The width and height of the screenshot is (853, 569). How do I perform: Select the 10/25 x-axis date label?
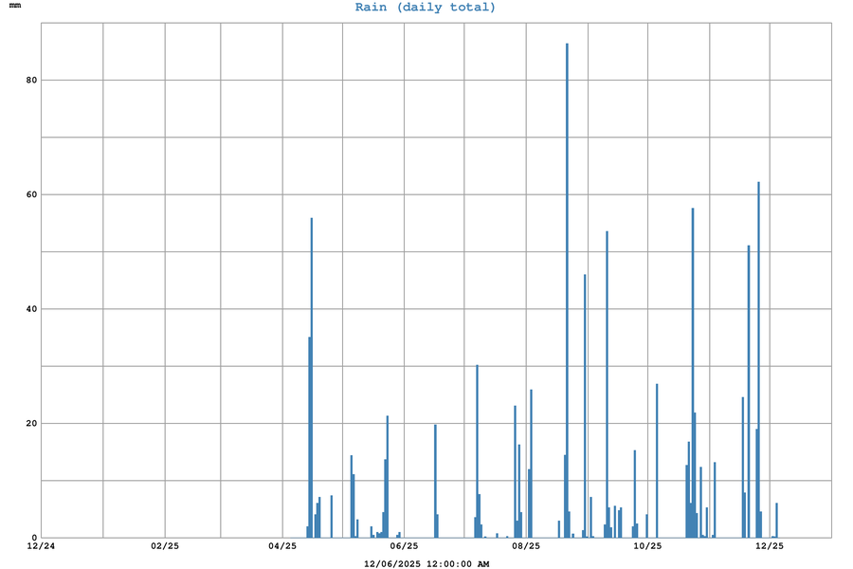pyautogui.click(x=647, y=546)
